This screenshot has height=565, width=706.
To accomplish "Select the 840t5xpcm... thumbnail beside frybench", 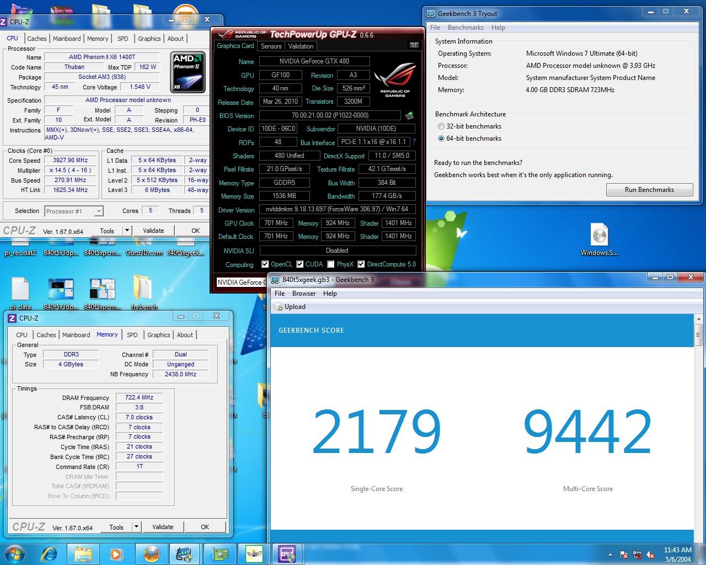I will click(x=102, y=294).
